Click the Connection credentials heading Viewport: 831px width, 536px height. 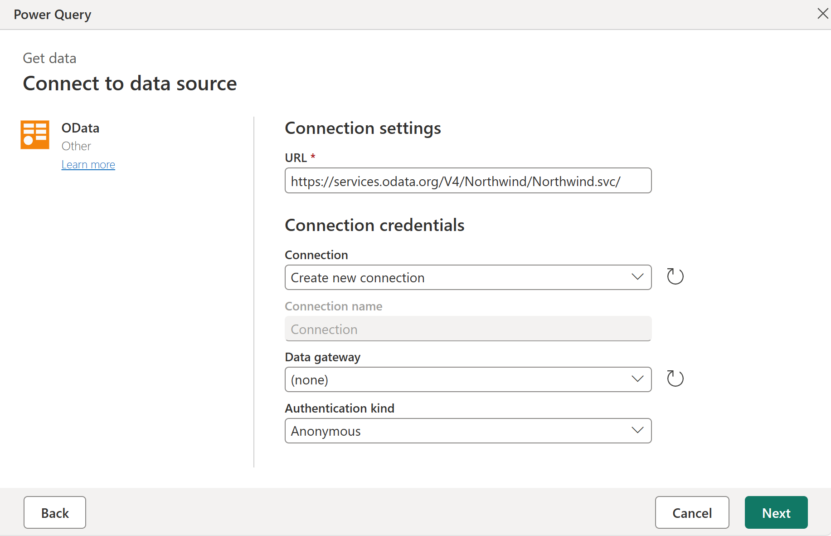374,225
